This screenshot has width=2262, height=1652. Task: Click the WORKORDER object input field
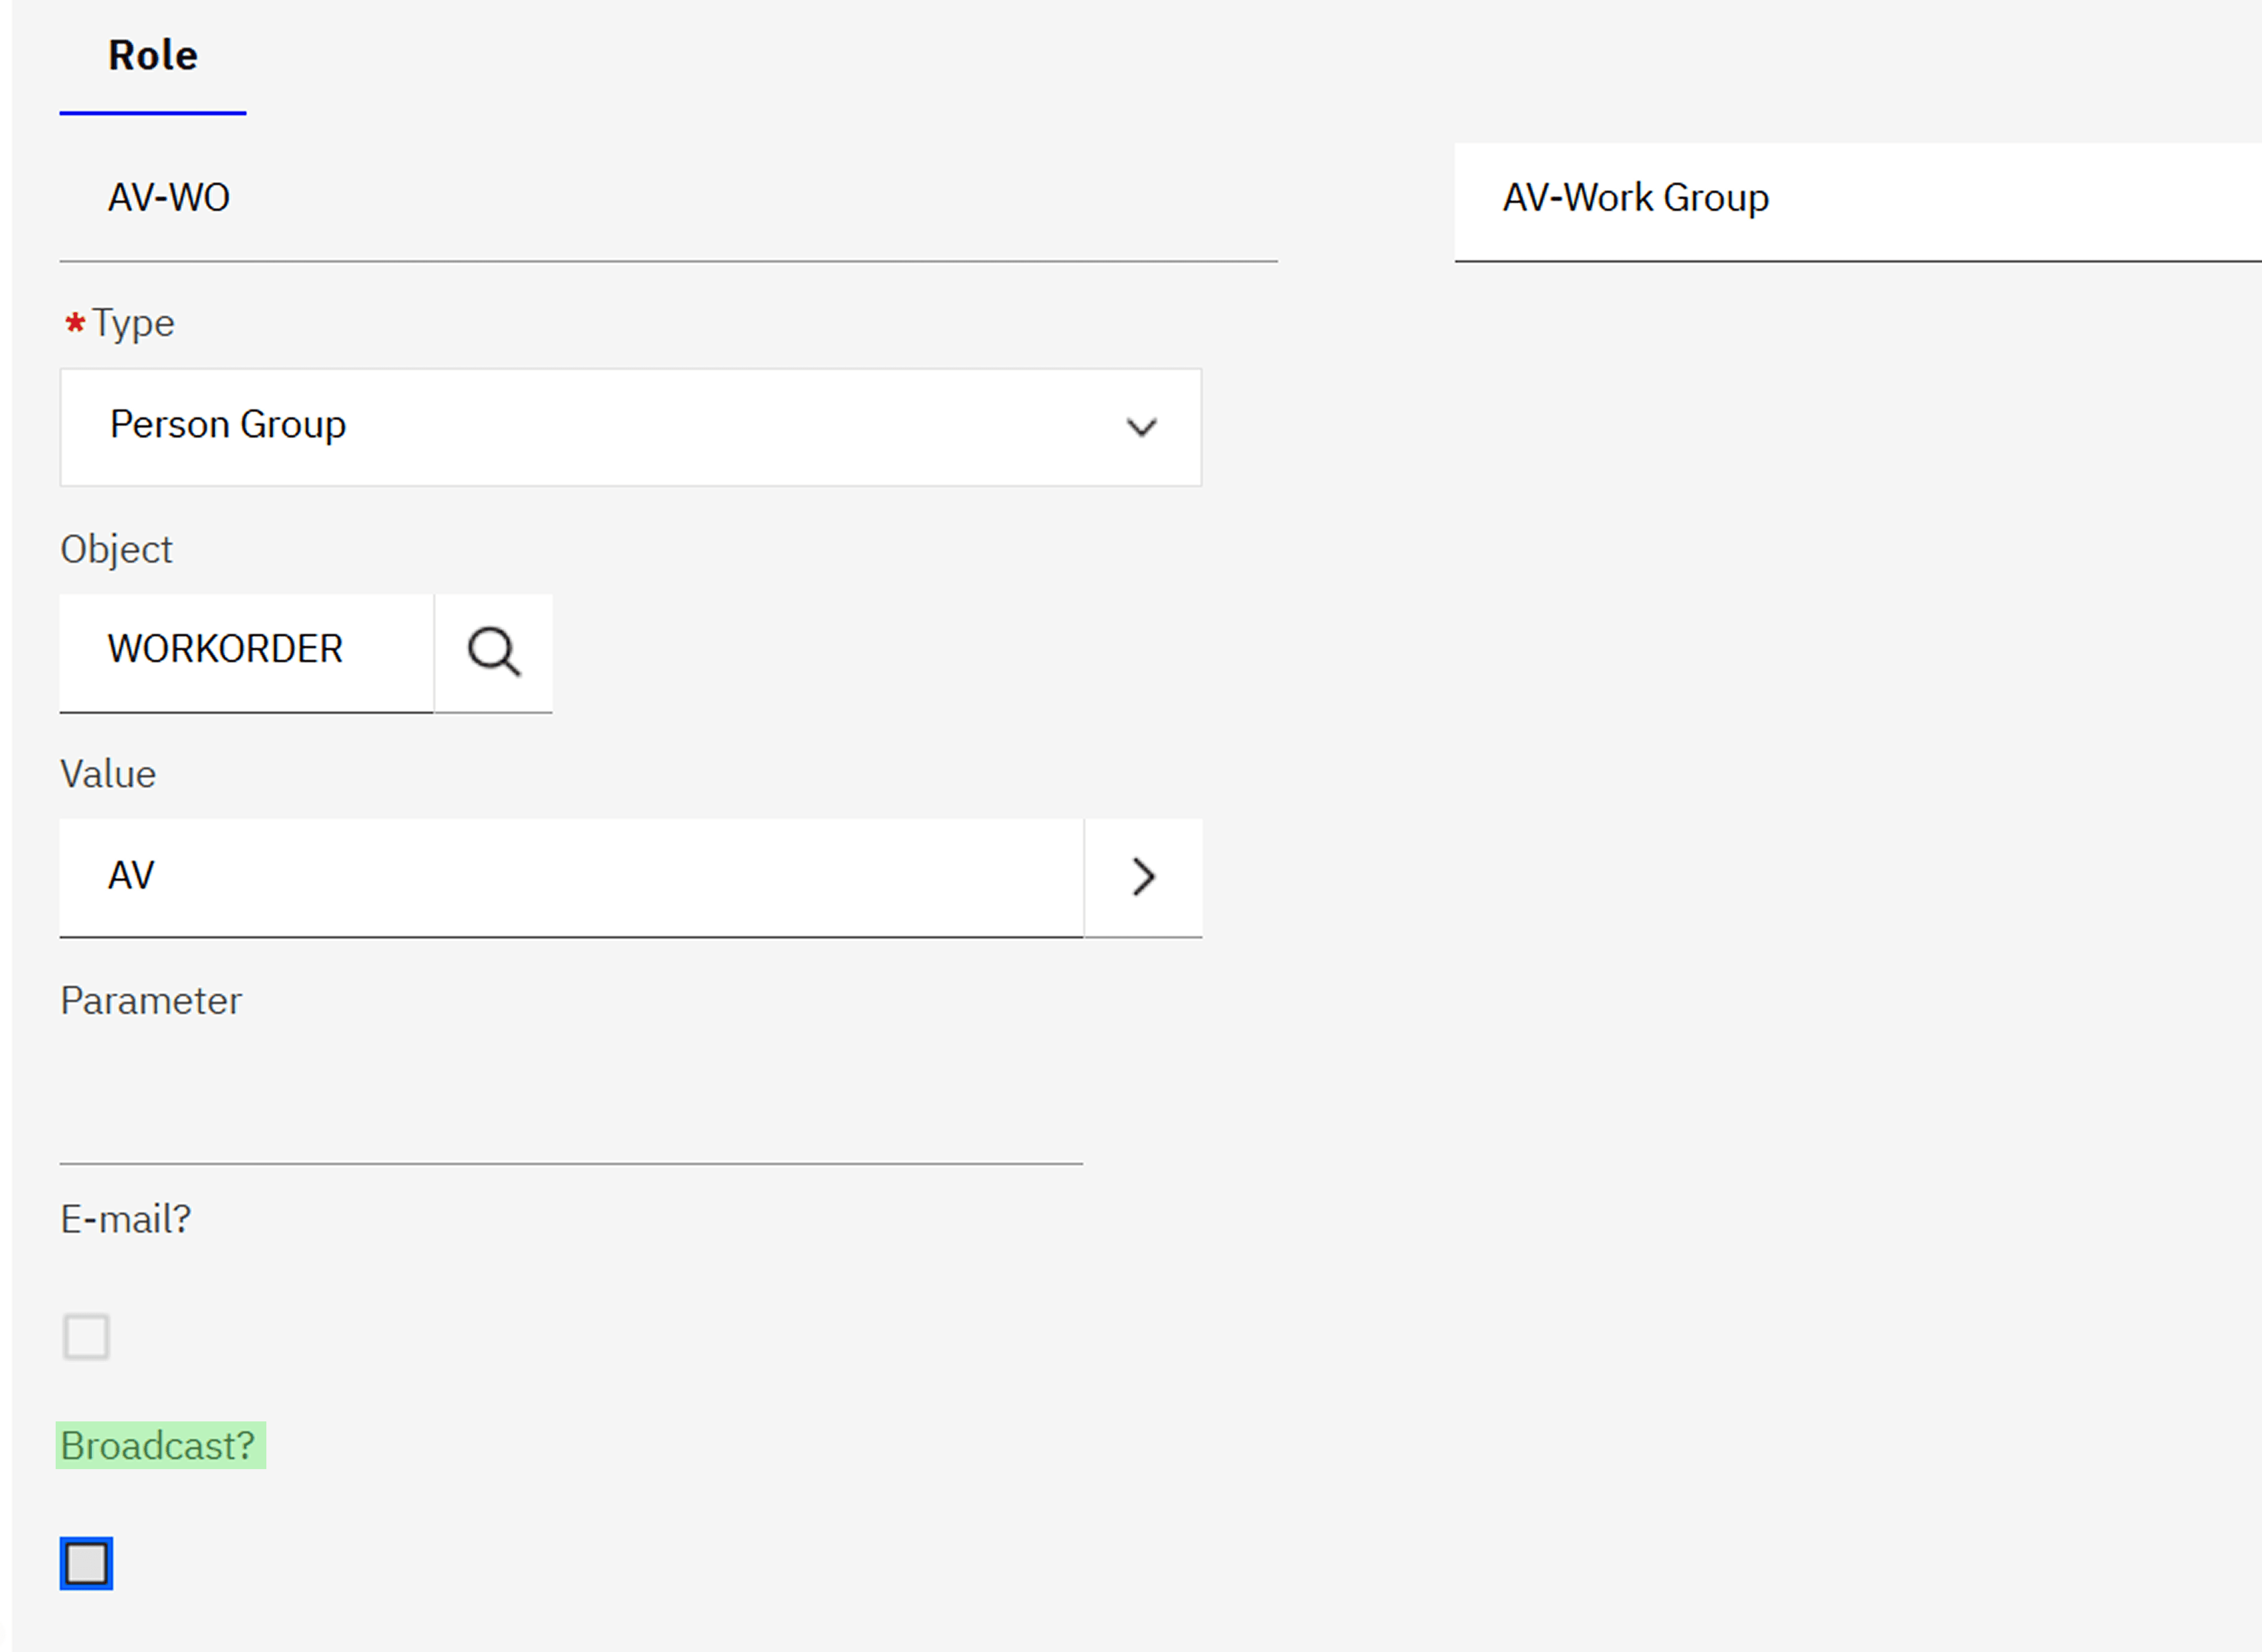(x=246, y=651)
